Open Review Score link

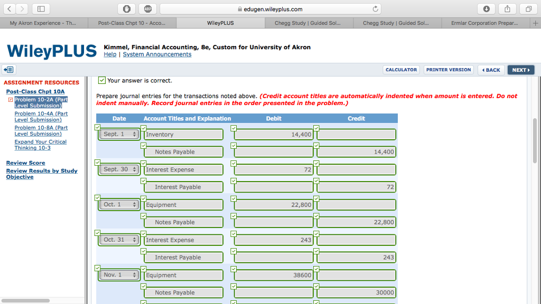[25, 163]
